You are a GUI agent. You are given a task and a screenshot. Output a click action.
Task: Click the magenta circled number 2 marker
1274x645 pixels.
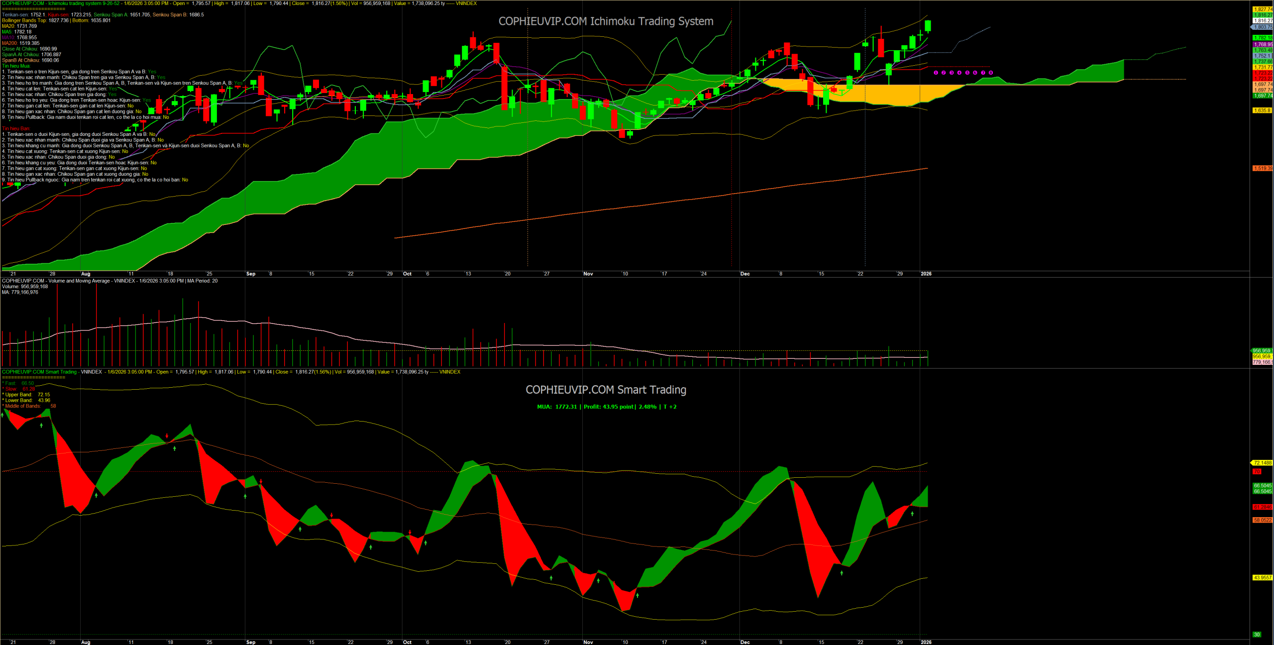tap(944, 73)
